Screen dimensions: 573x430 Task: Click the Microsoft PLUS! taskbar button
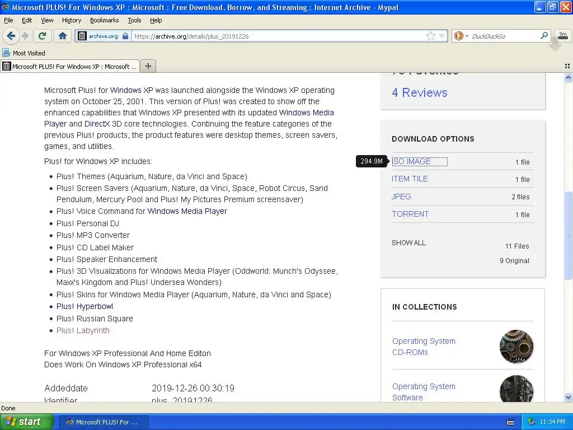tap(104, 422)
